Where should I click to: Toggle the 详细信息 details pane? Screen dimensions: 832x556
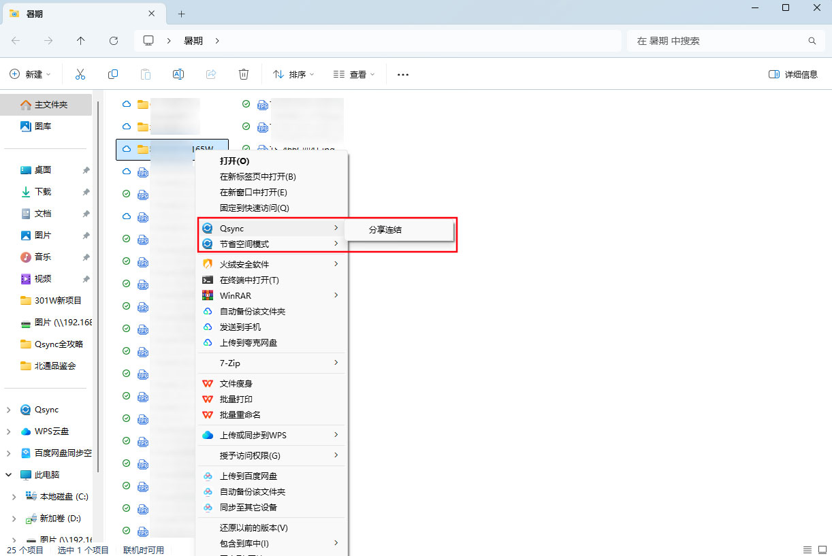[793, 74]
